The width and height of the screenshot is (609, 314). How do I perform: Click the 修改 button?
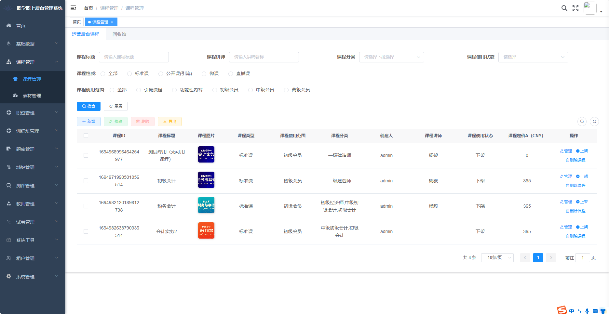[x=115, y=122]
